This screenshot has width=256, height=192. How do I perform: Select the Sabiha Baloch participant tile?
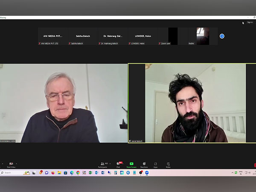point(83,36)
